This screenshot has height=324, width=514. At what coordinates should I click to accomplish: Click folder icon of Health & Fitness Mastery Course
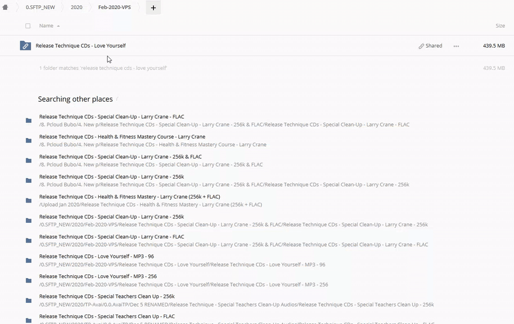tap(28, 140)
